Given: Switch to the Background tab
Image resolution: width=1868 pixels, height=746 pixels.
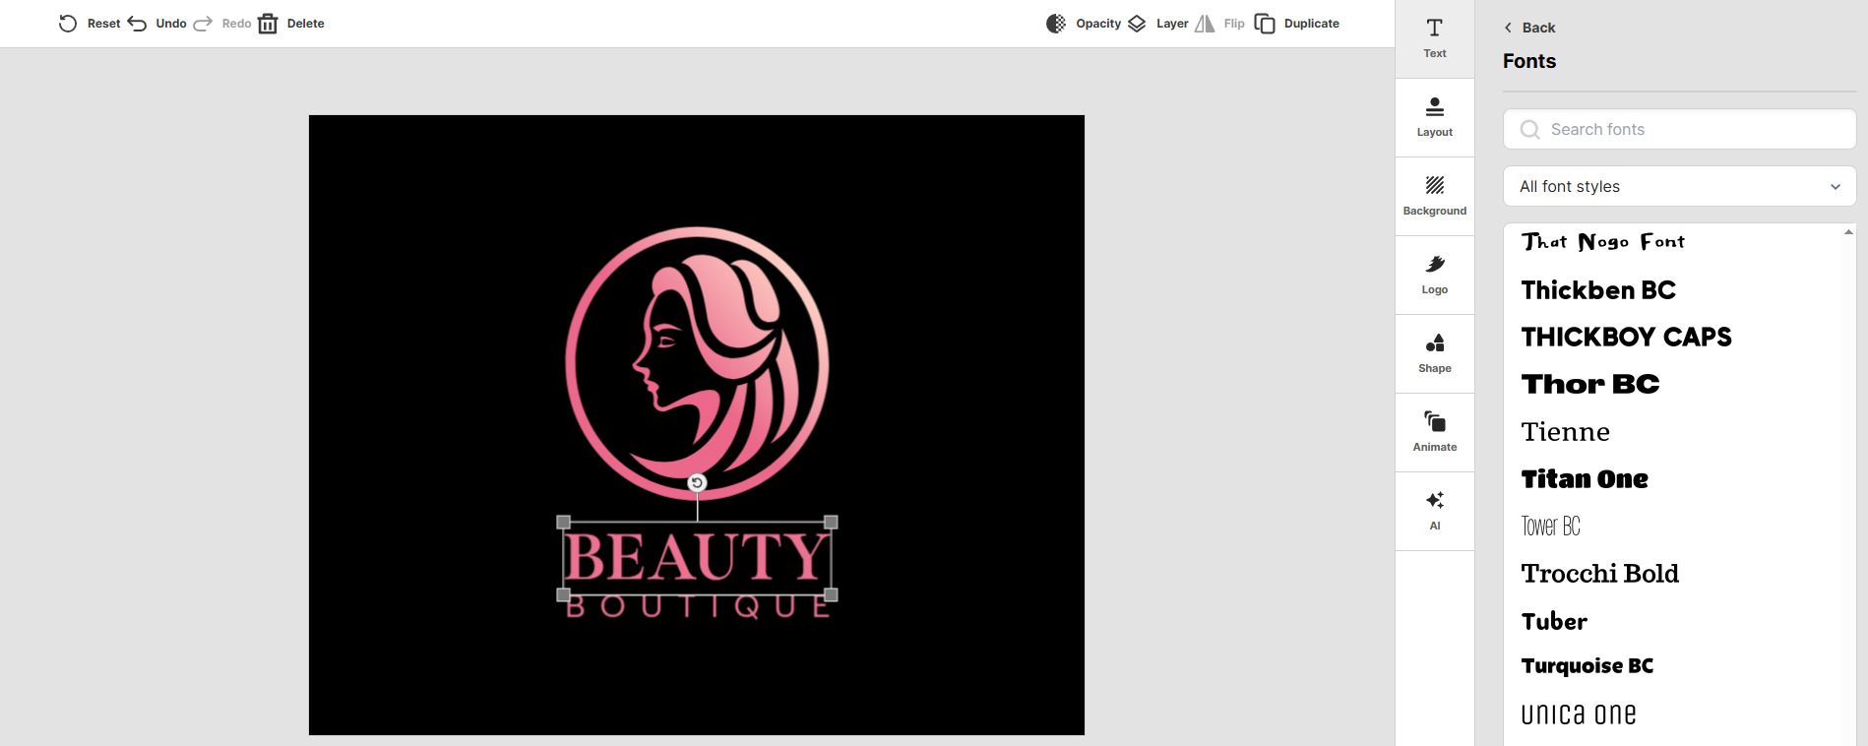Looking at the screenshot, I should click(1435, 196).
